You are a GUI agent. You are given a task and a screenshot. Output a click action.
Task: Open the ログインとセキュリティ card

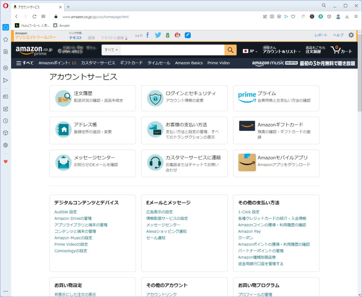click(185, 98)
